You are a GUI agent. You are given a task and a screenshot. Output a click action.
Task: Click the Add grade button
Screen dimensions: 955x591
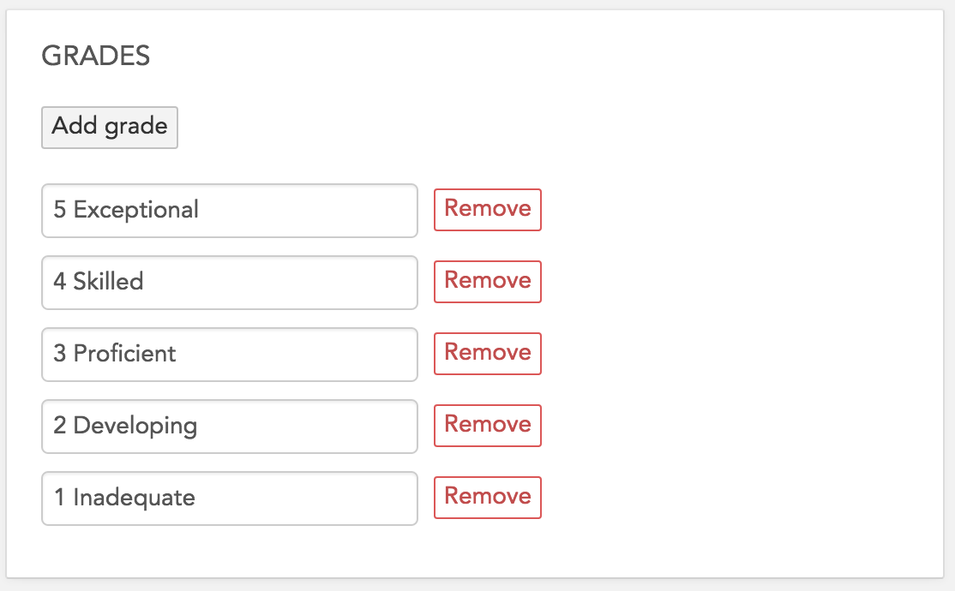pyautogui.click(x=110, y=127)
